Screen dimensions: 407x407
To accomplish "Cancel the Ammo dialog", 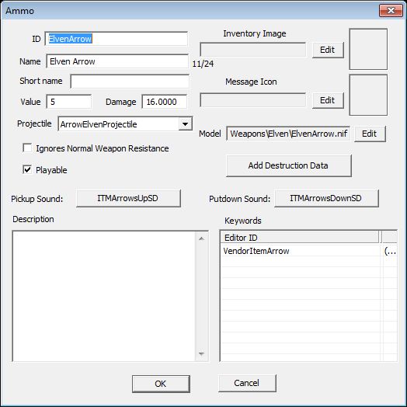I will click(x=247, y=383).
